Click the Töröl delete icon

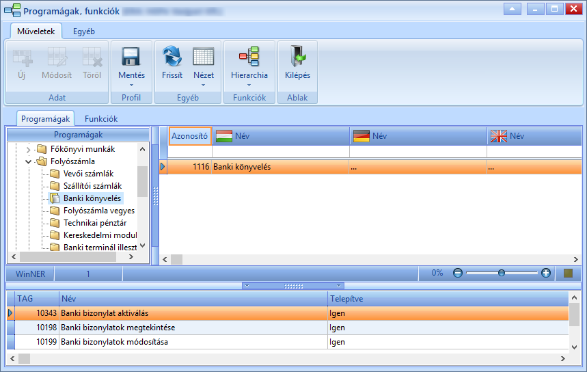coord(92,57)
